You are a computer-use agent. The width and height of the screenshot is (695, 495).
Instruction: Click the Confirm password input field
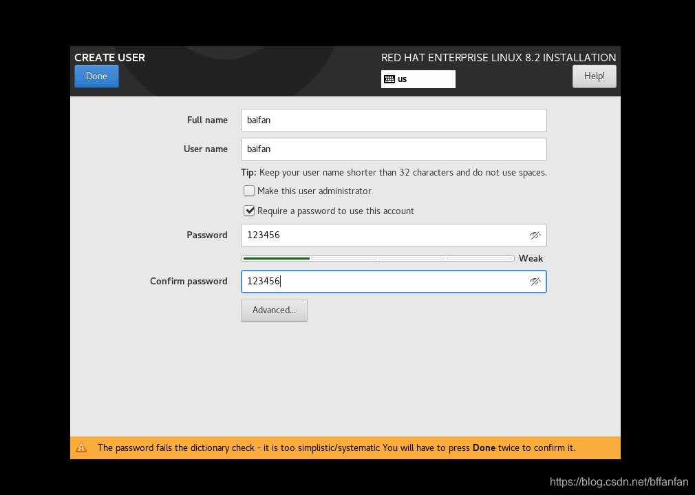(394, 281)
